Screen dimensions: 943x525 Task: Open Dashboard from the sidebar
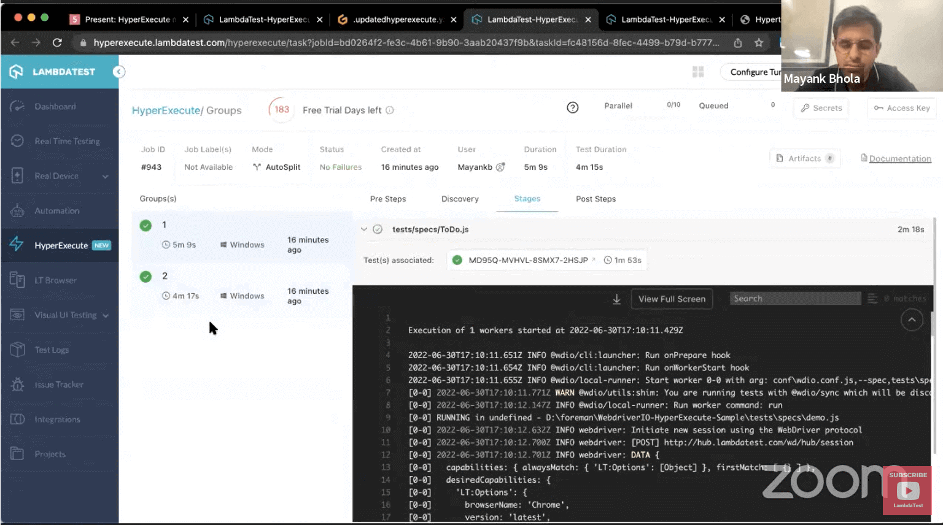coord(55,107)
